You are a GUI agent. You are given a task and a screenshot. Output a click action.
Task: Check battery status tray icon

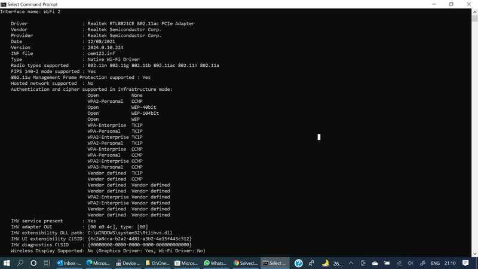point(387,263)
